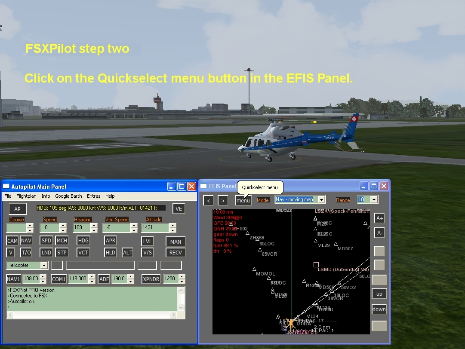Toggle the APR approach button
The image size is (465, 349).
[x=111, y=241]
